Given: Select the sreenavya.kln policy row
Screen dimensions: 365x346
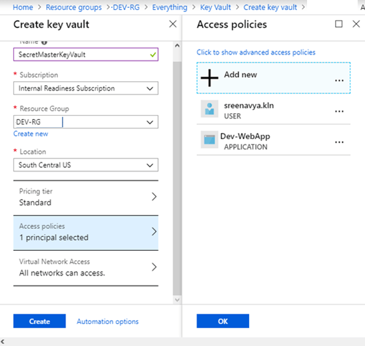Looking at the screenshot, I should click(x=273, y=109).
